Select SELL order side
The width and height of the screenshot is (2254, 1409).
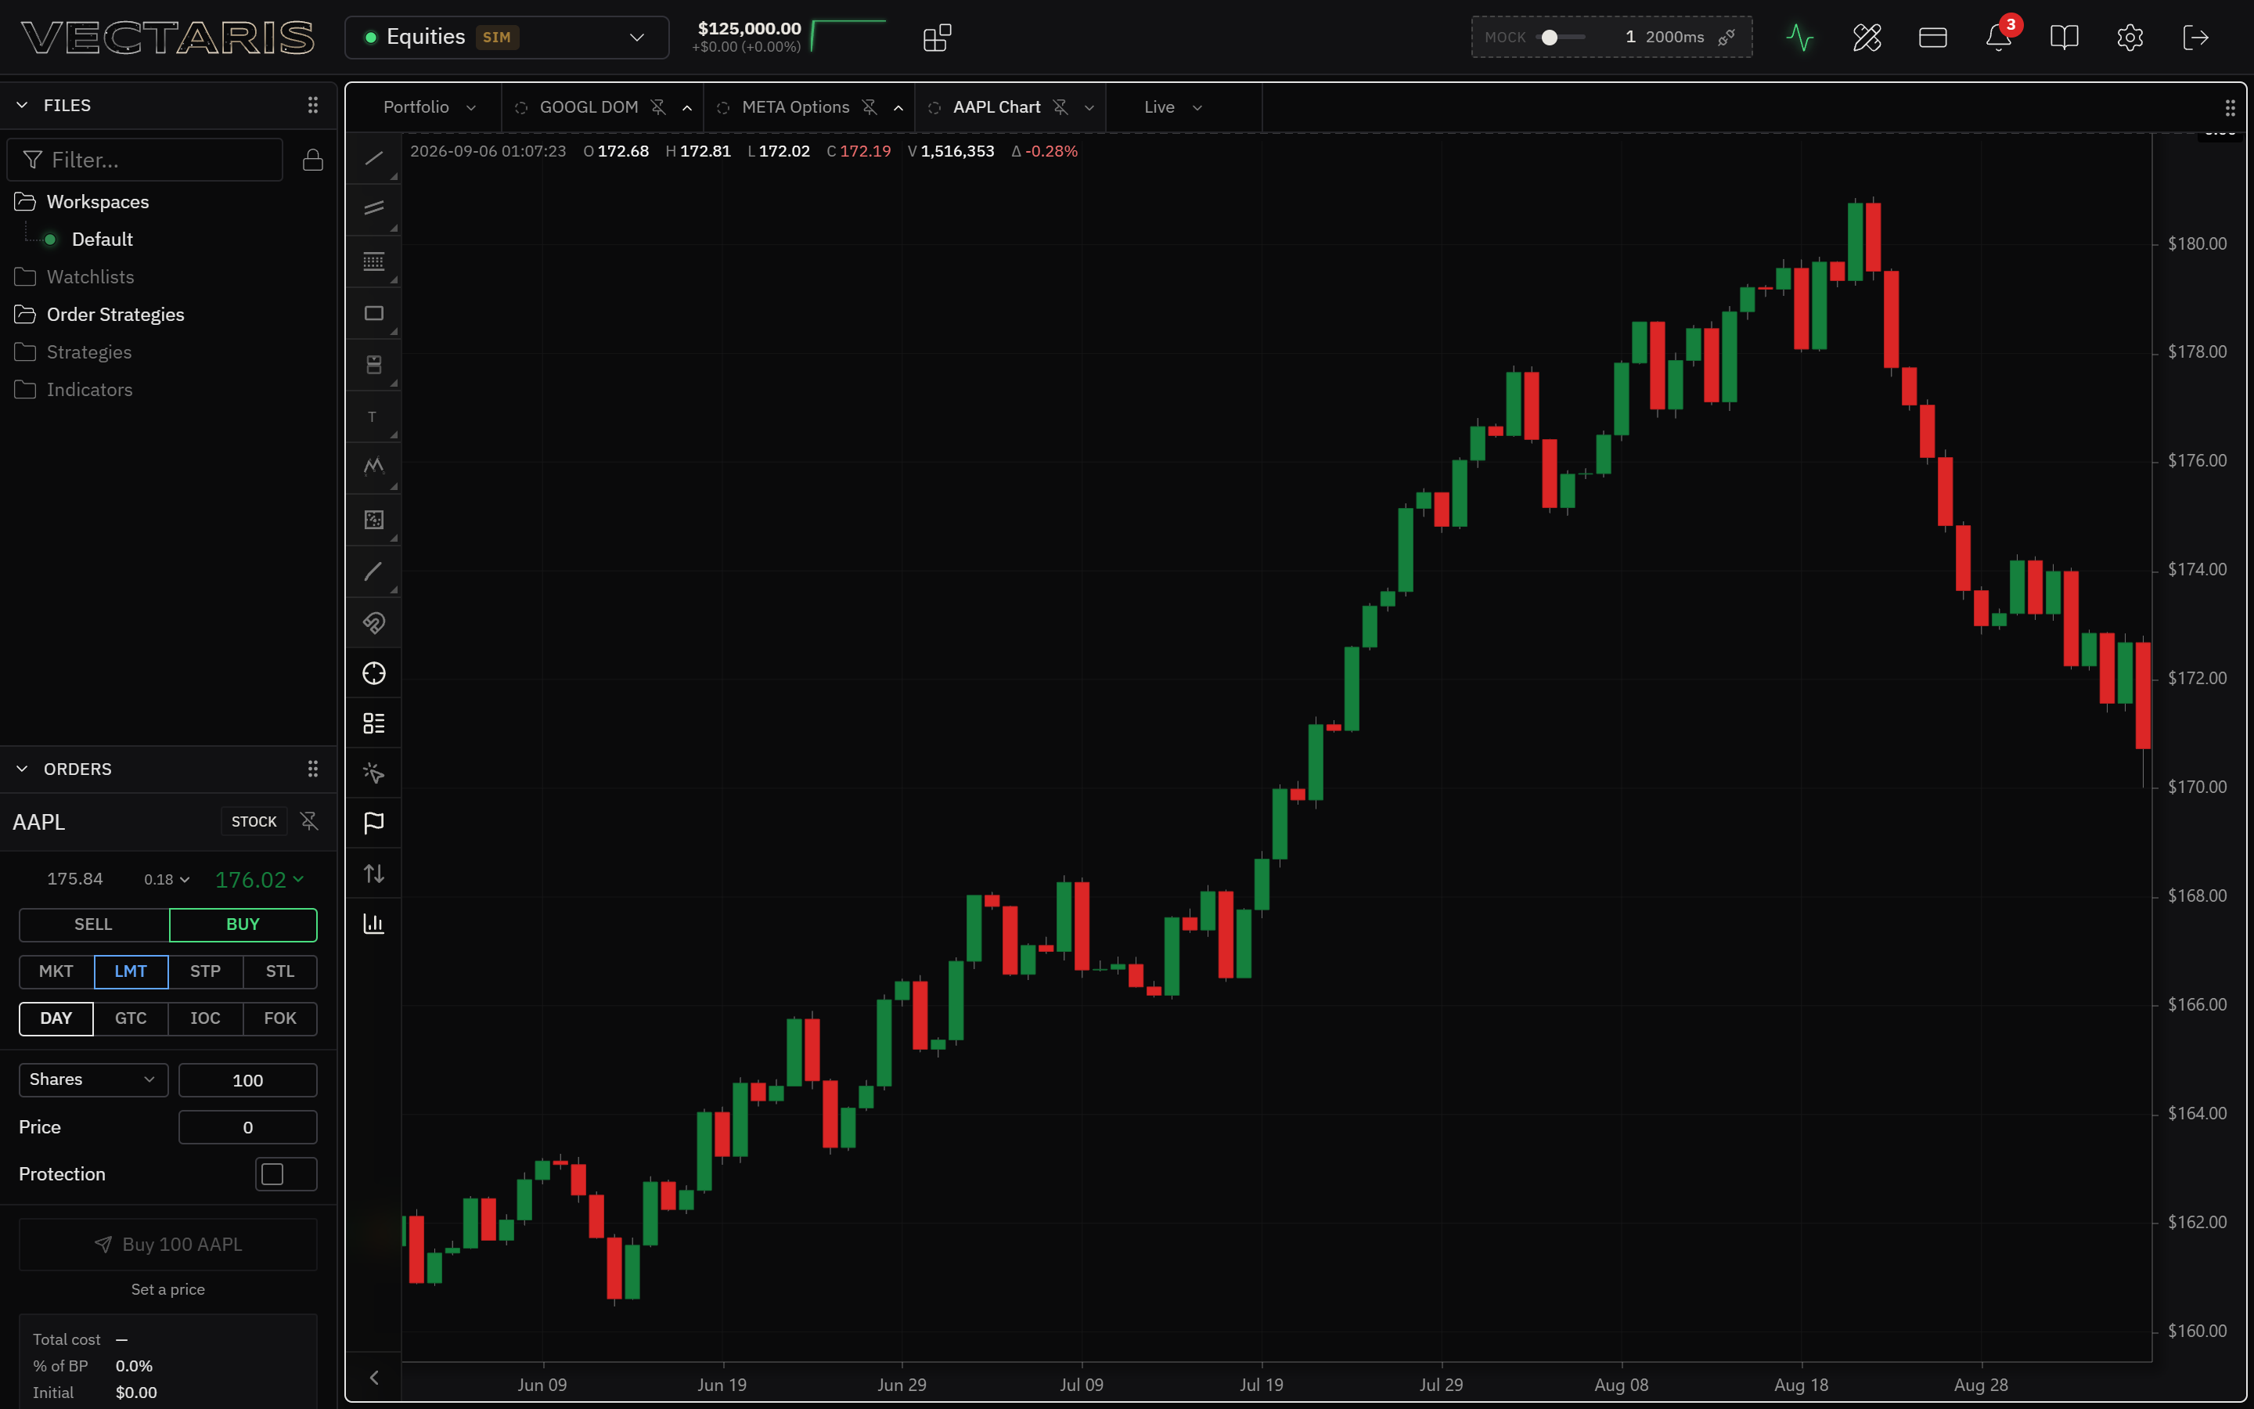coord(93,924)
